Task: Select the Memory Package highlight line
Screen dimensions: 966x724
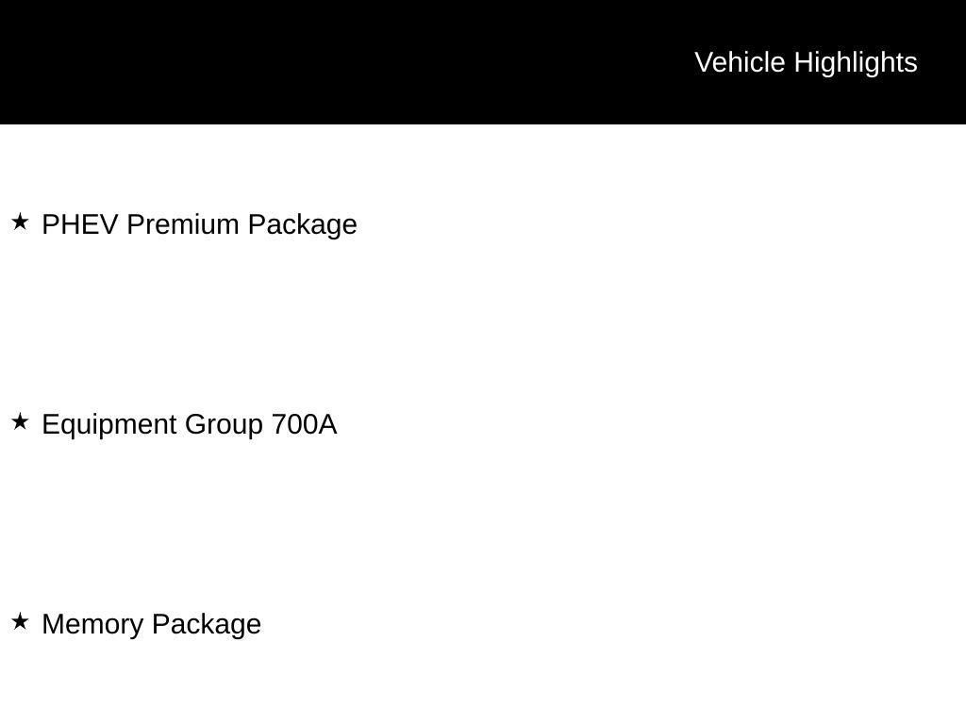Action: [x=151, y=624]
